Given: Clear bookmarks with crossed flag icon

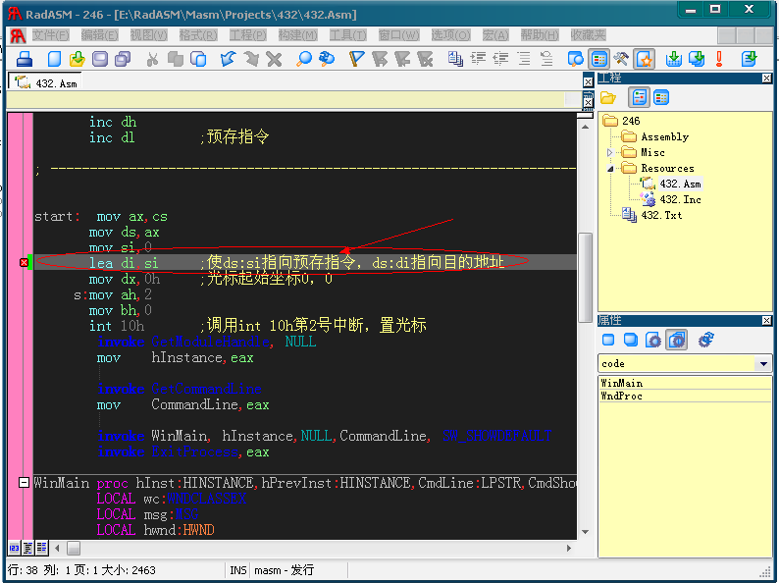Looking at the screenshot, I should point(425,59).
